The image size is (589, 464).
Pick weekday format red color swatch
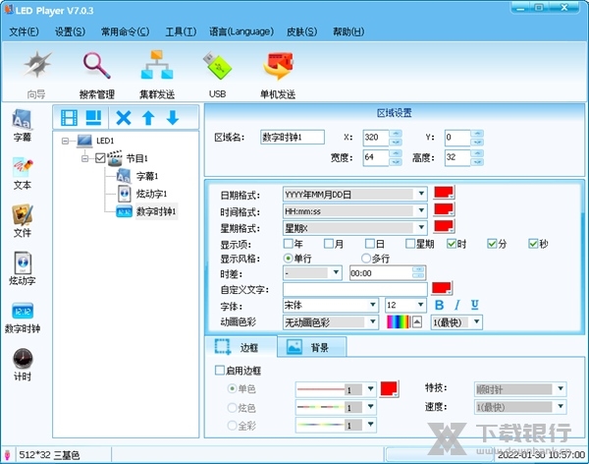[444, 226]
